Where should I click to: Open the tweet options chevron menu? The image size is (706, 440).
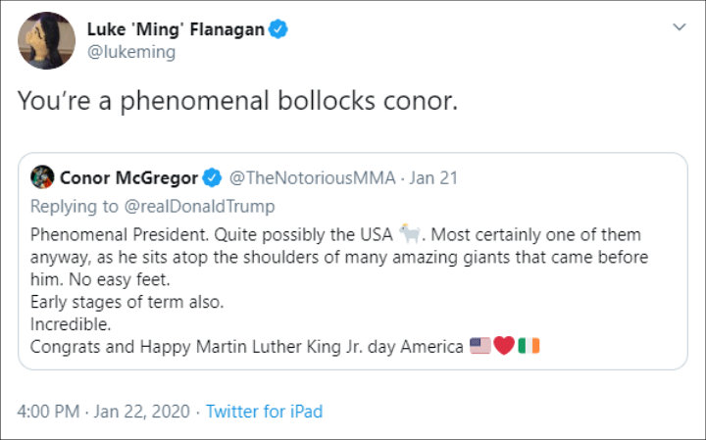[679, 27]
